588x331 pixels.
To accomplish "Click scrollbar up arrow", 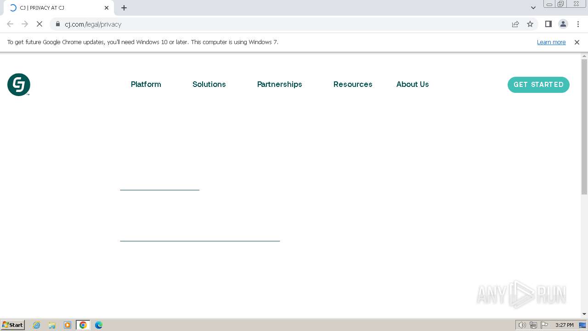I will click(584, 56).
